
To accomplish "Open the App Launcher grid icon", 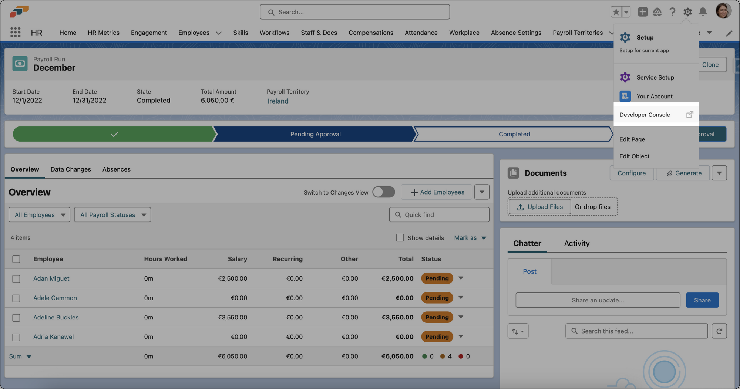I will pos(15,33).
